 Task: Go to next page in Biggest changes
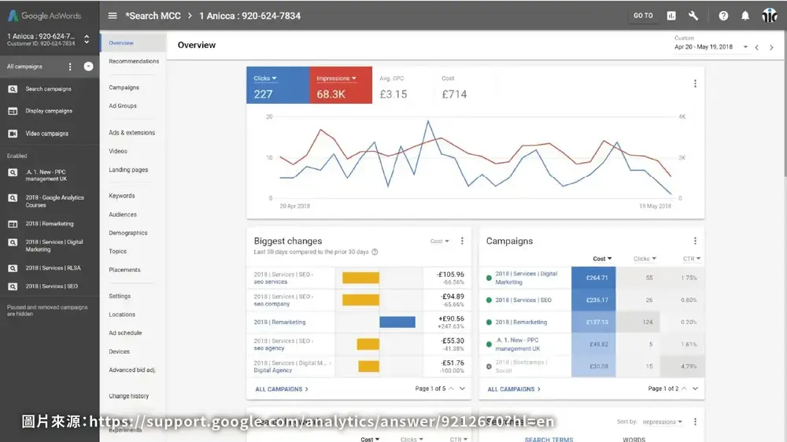pos(462,389)
